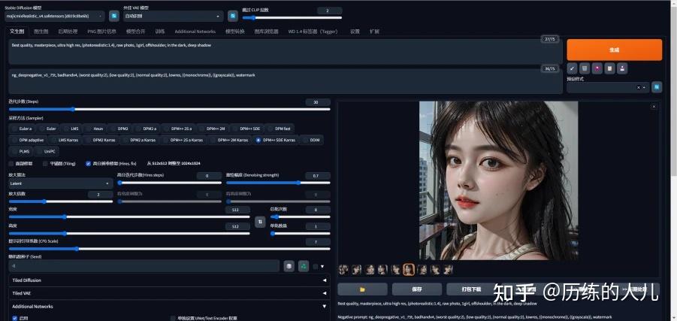677x321 pixels.
Task: Select the DDIM sampler
Action: pyautogui.click(x=311, y=140)
